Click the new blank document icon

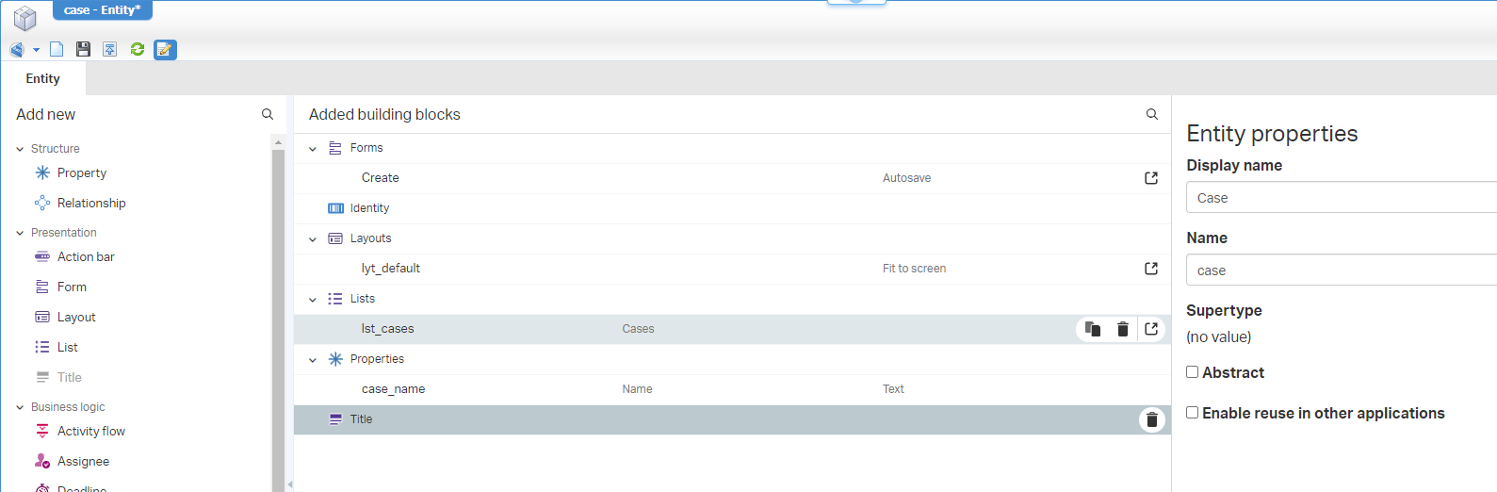click(57, 50)
